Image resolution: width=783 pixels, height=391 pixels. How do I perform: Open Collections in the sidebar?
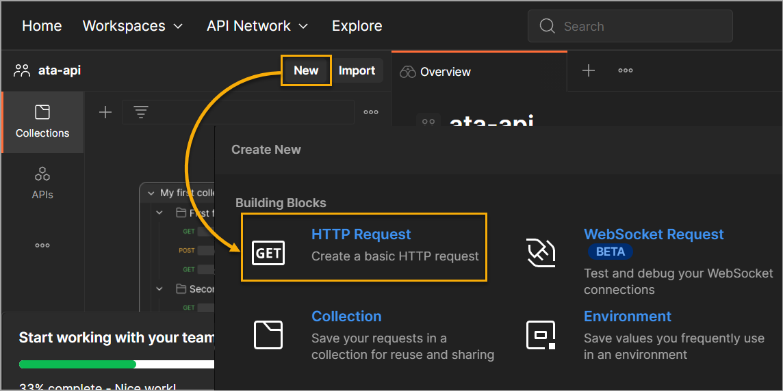click(42, 122)
